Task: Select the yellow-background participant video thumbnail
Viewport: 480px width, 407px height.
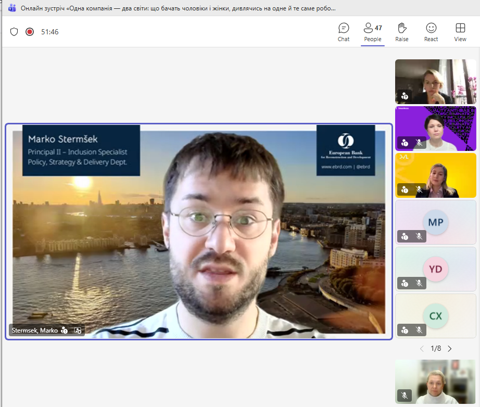Action: 435,175
